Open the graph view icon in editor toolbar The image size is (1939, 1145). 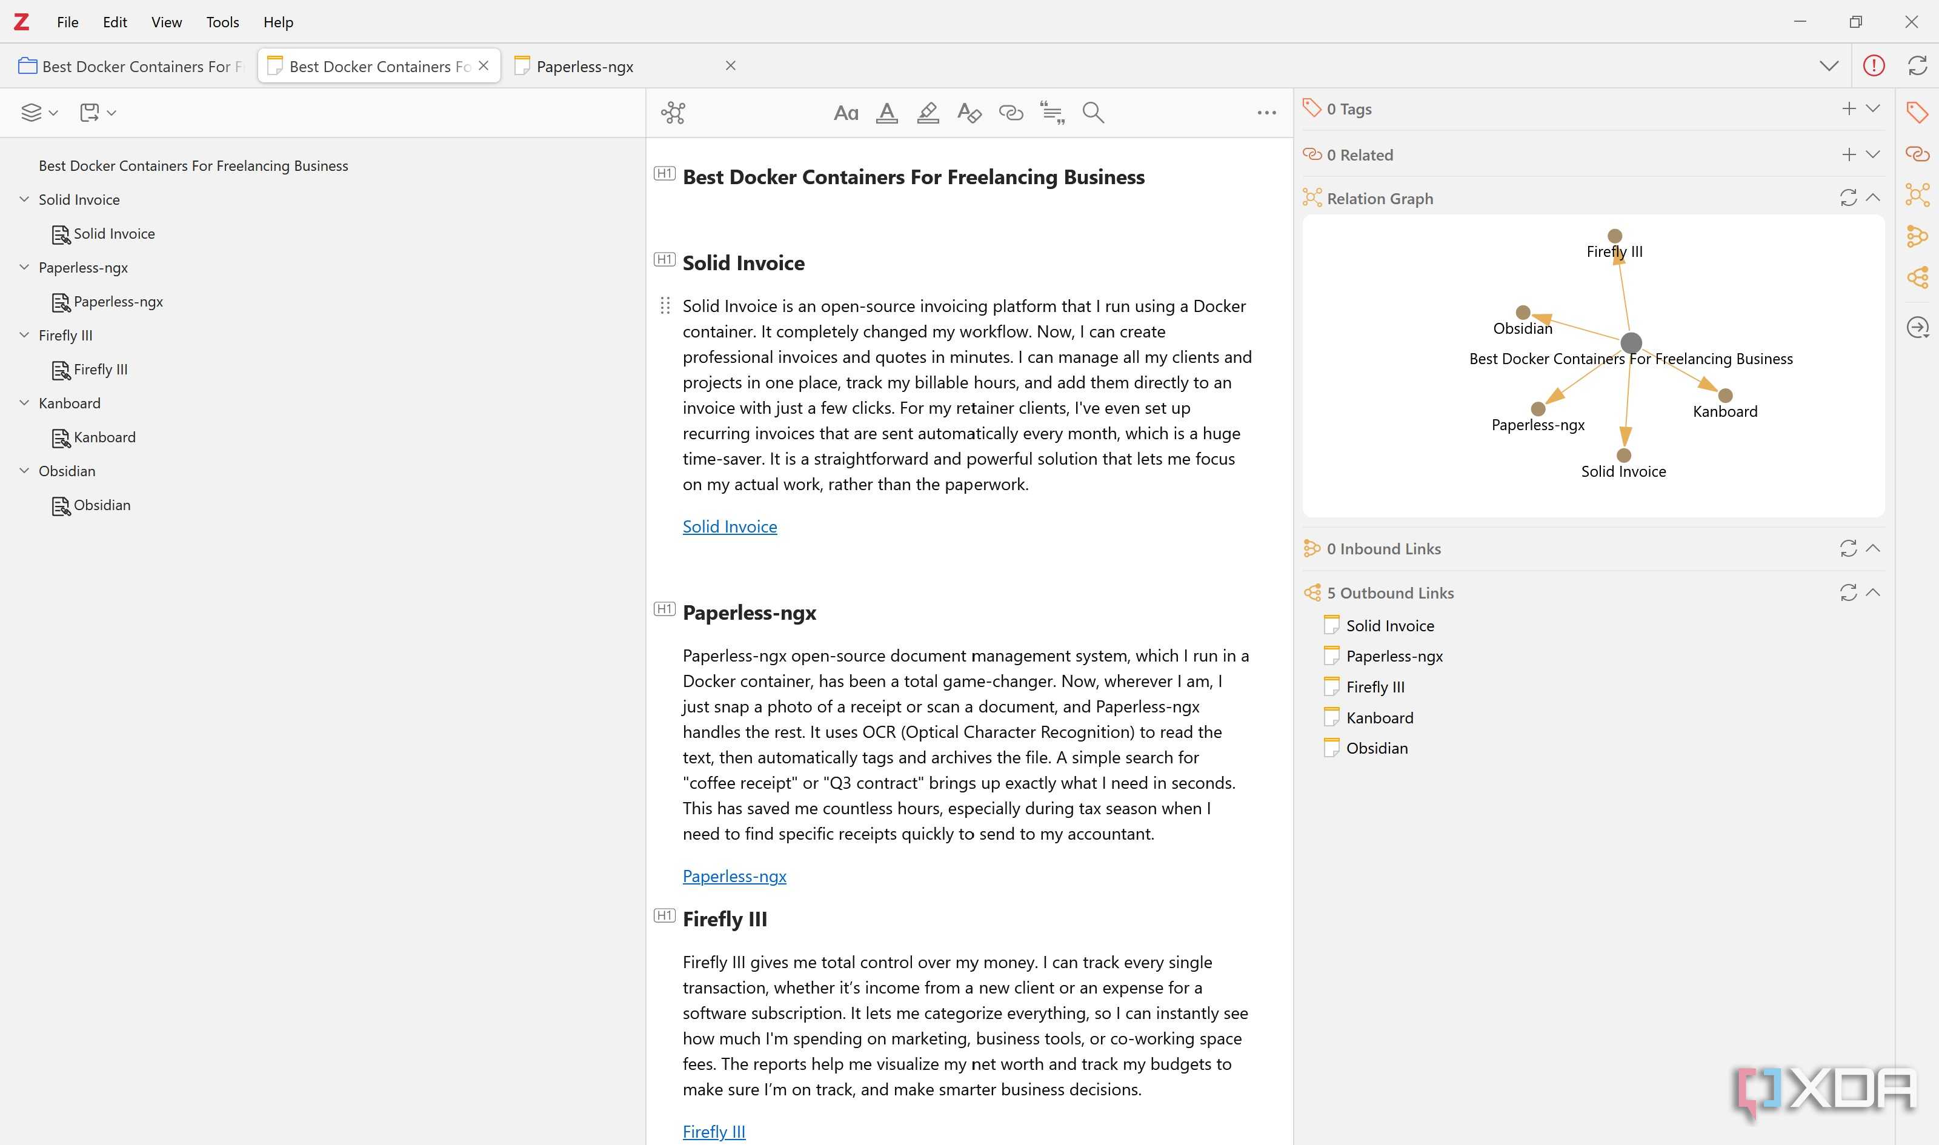[673, 113]
